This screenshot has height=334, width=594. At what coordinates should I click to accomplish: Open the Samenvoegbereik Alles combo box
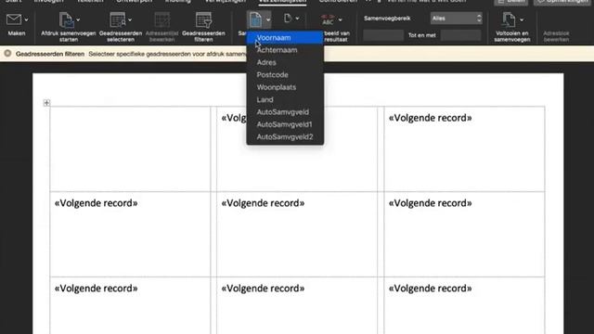456,19
